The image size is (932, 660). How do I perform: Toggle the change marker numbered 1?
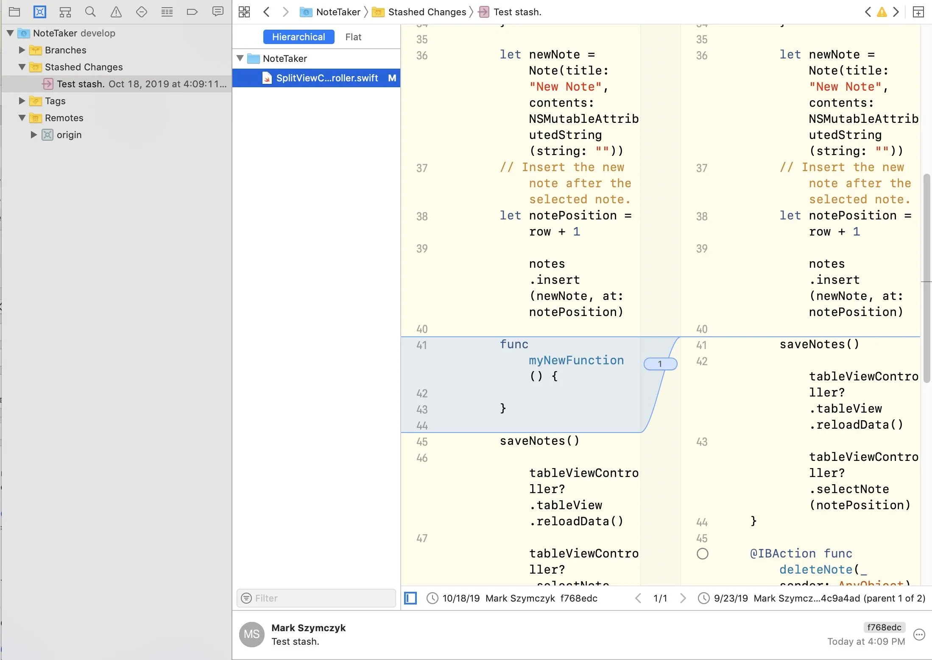coord(660,364)
